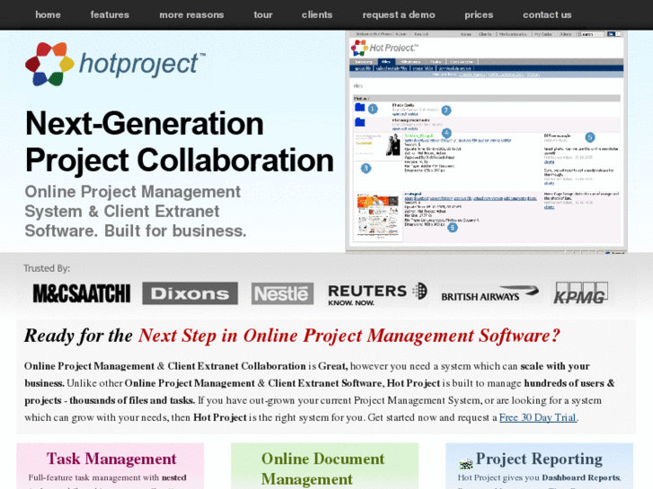Click the Trusted By label
Screen dimensions: 653x489
(x=47, y=268)
